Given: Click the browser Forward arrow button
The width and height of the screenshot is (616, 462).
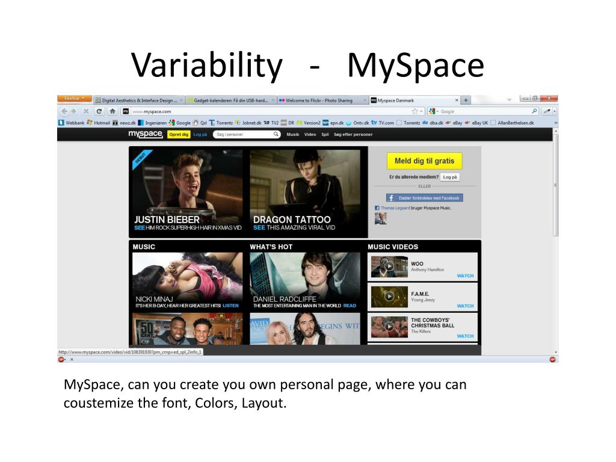Looking at the screenshot, I should pyautogui.click(x=73, y=111).
